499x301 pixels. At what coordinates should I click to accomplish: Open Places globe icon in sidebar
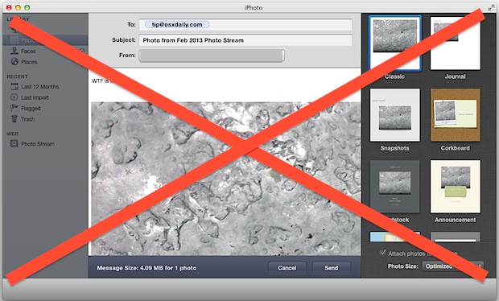pyautogui.click(x=14, y=62)
